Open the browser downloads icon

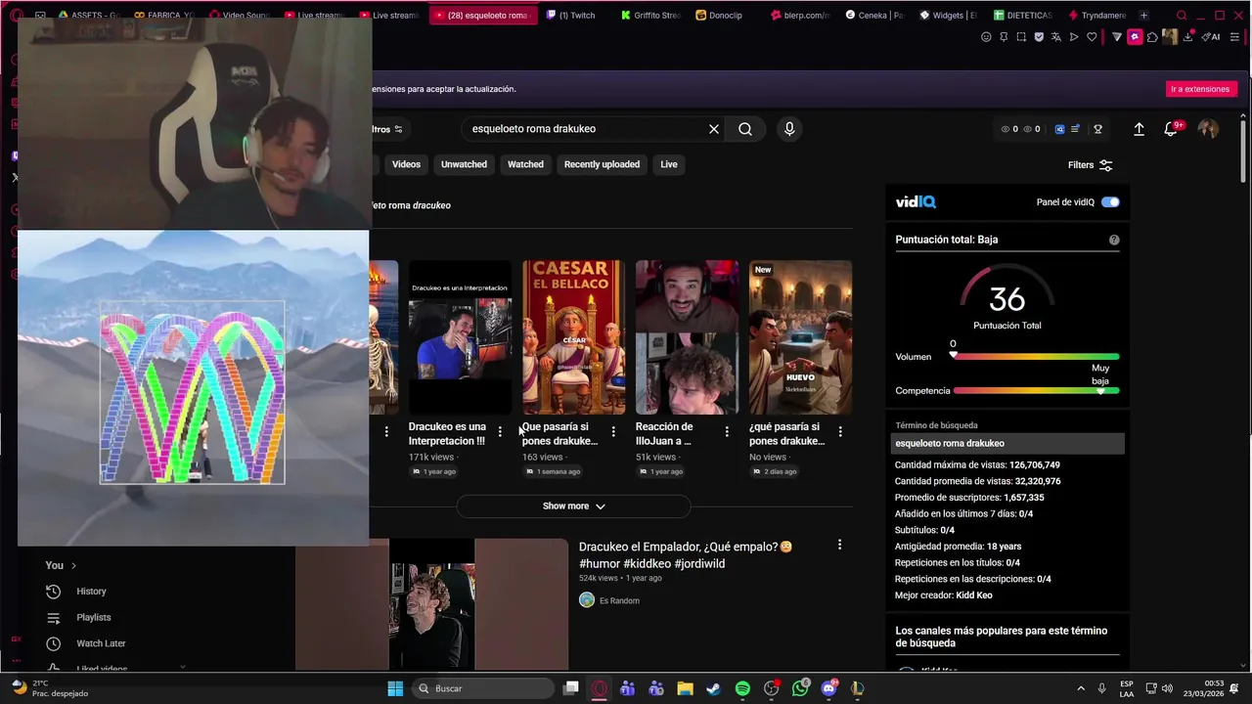pos(1188,37)
